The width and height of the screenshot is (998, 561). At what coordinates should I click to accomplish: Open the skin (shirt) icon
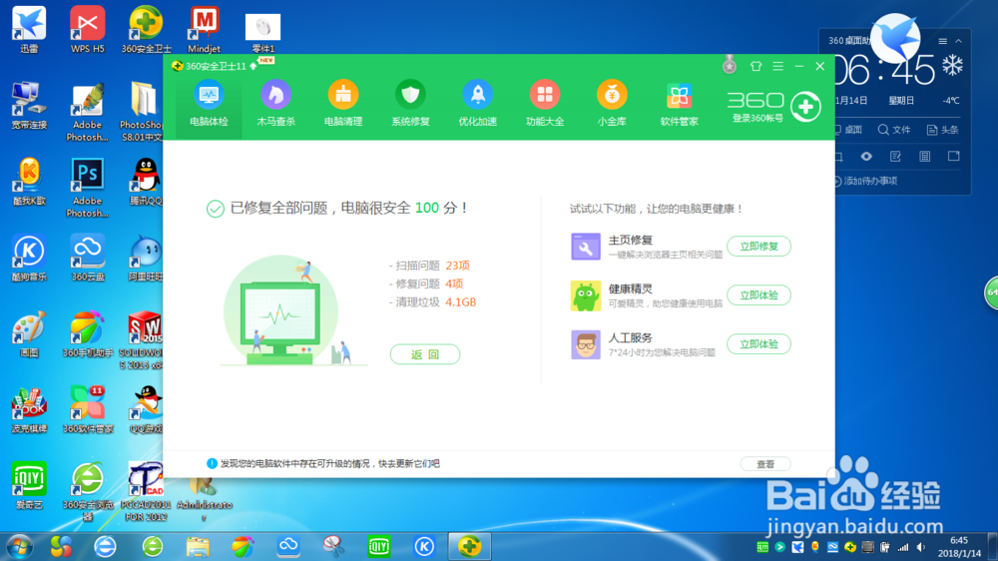click(755, 66)
